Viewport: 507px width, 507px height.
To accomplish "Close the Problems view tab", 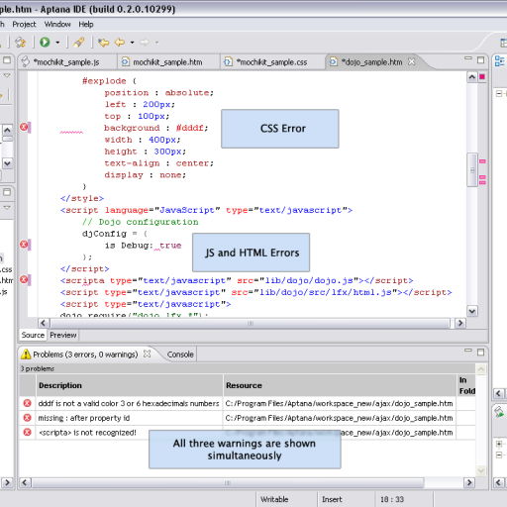I will tap(148, 354).
